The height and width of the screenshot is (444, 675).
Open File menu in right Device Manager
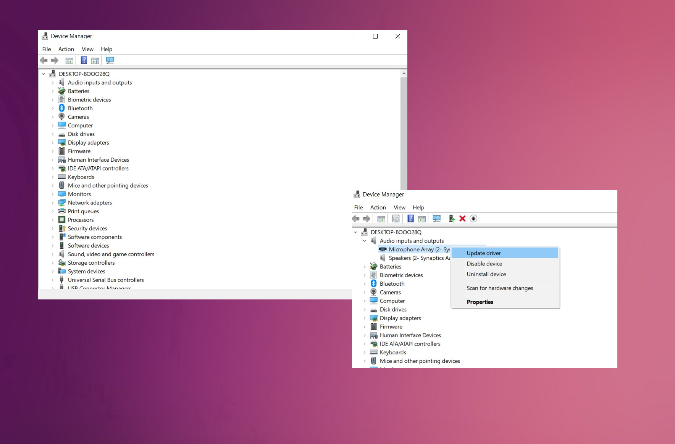358,208
